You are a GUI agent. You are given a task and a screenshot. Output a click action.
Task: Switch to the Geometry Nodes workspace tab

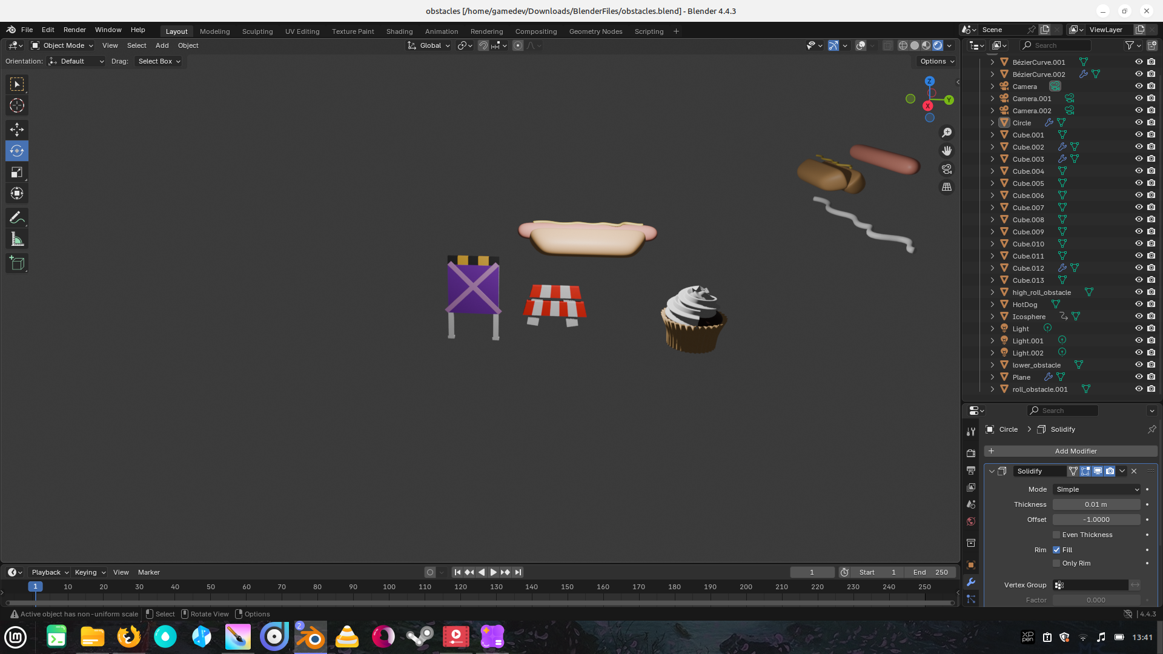(x=596, y=31)
